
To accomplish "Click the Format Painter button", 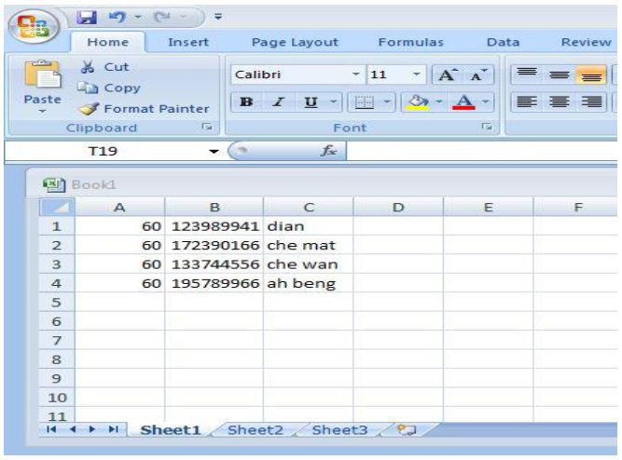I will [x=144, y=109].
